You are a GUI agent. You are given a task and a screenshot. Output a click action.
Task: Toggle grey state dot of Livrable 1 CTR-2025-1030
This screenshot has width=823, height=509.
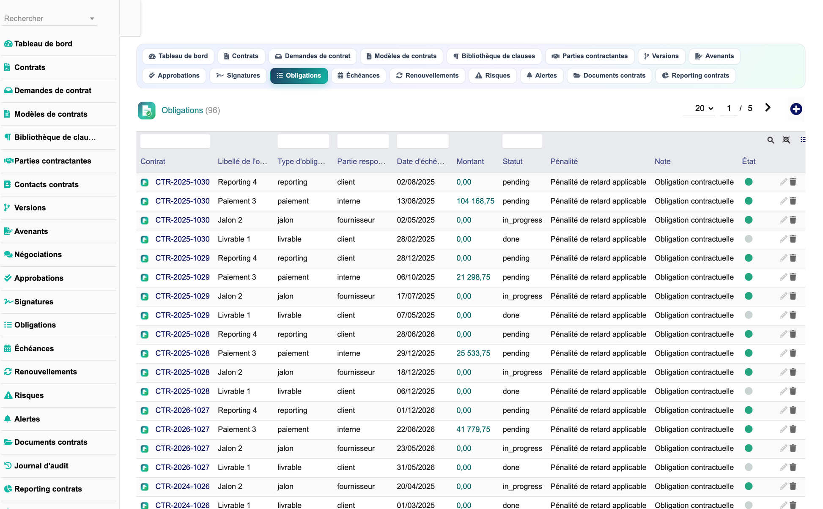click(749, 239)
